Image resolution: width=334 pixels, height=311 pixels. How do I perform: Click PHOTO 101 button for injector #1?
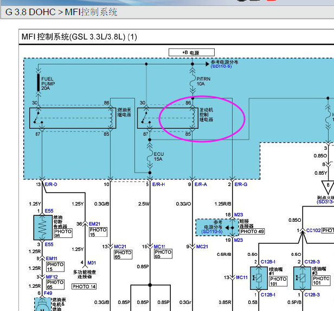coord(278,281)
